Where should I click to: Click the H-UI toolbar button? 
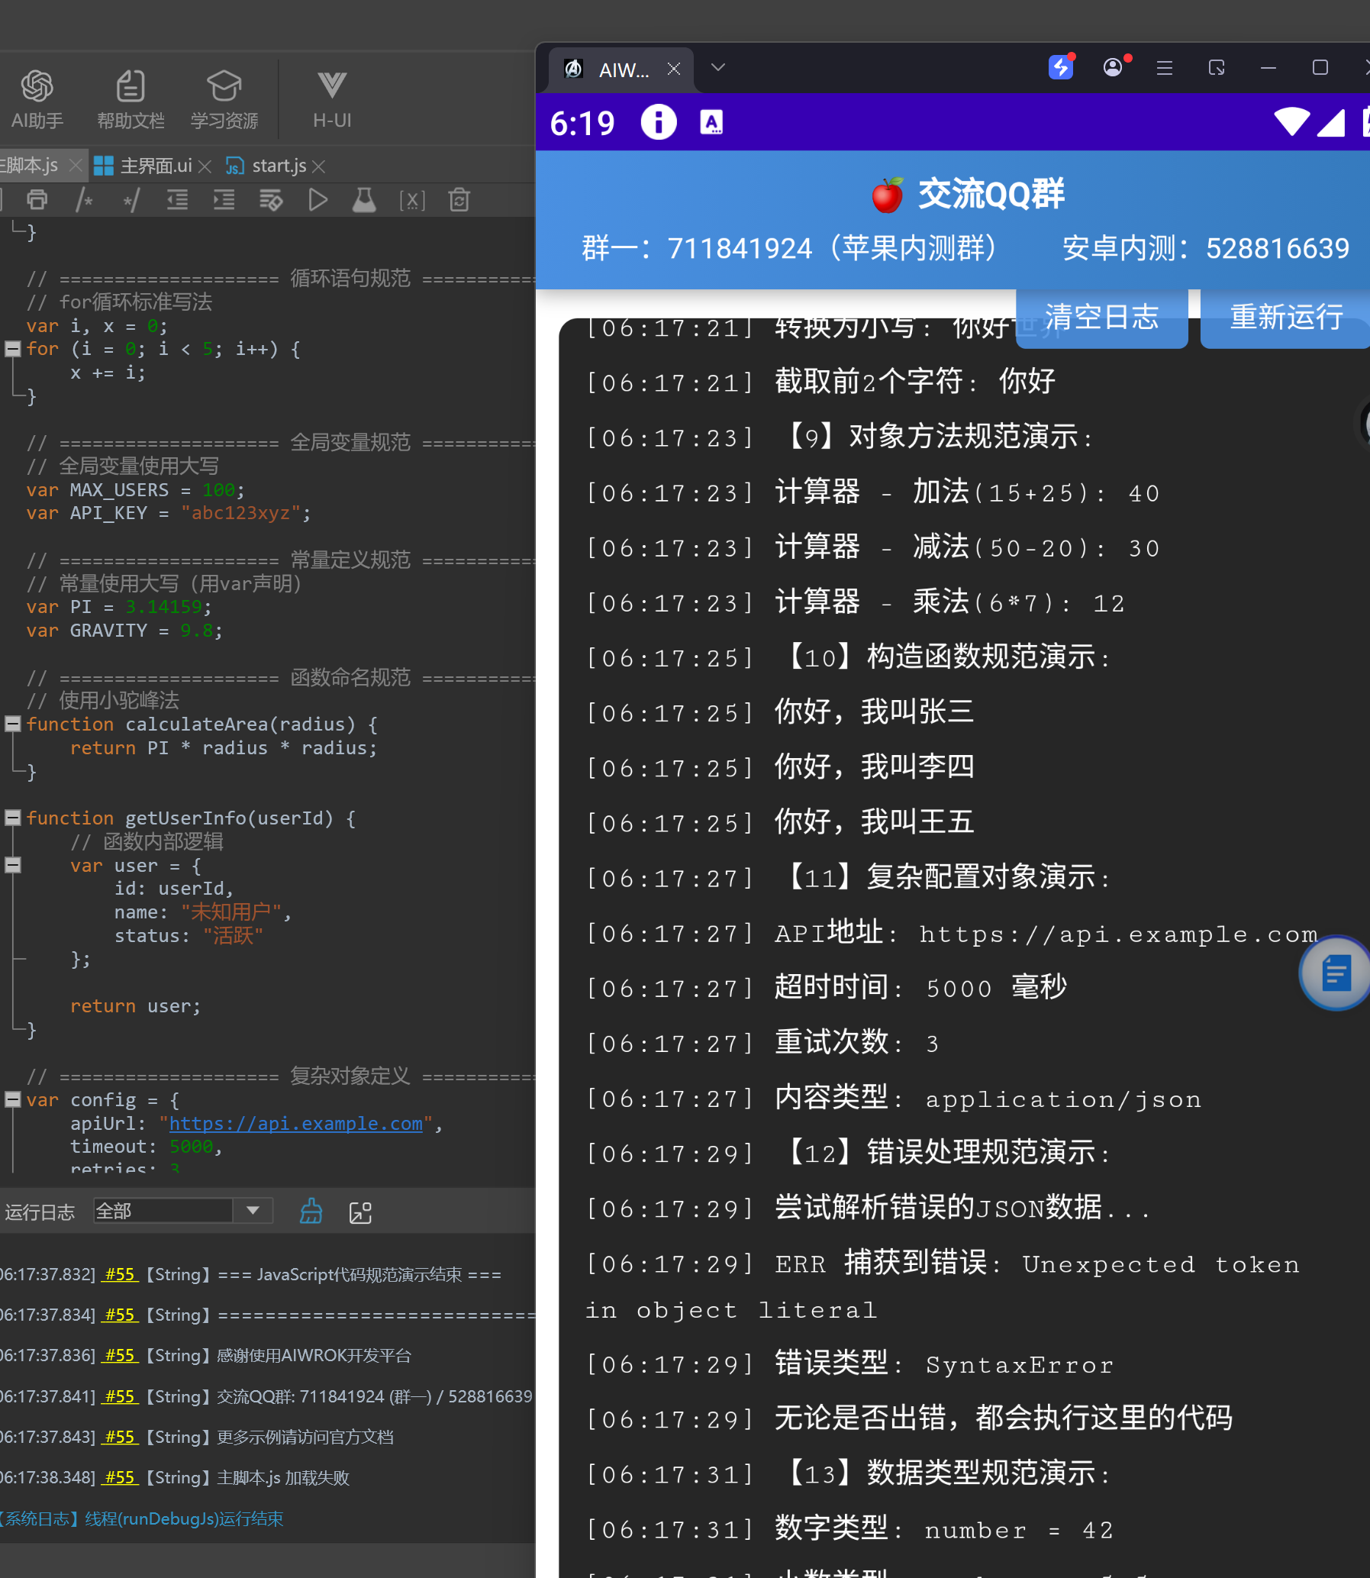pos(332,99)
